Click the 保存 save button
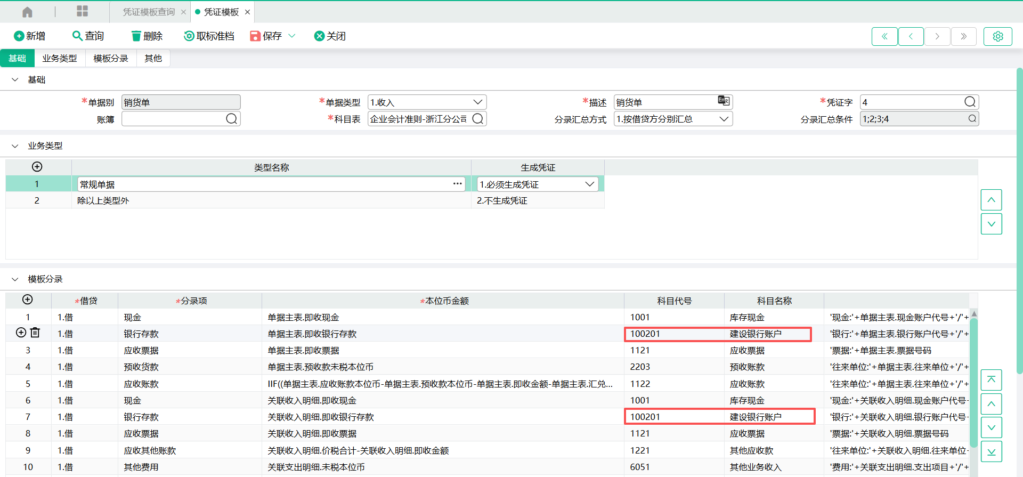The width and height of the screenshot is (1023, 477). click(x=266, y=36)
